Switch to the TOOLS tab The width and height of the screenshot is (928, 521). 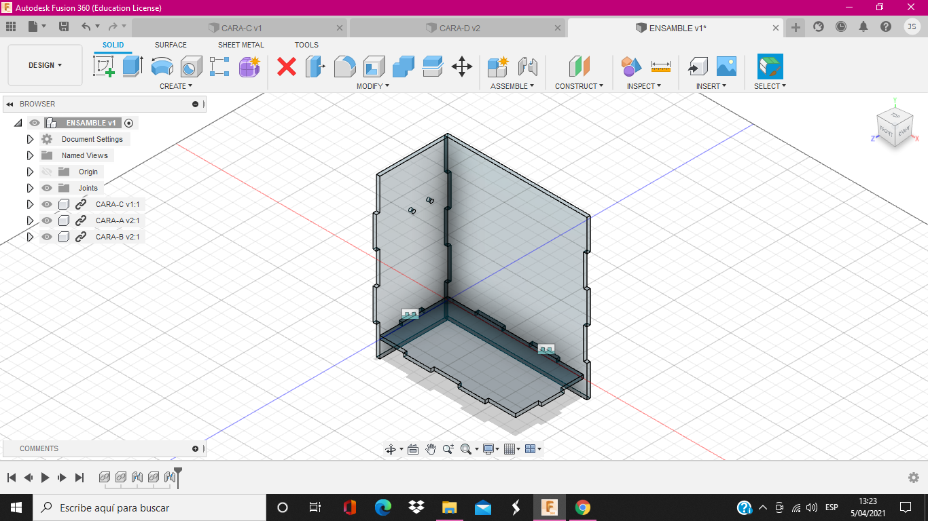306,45
